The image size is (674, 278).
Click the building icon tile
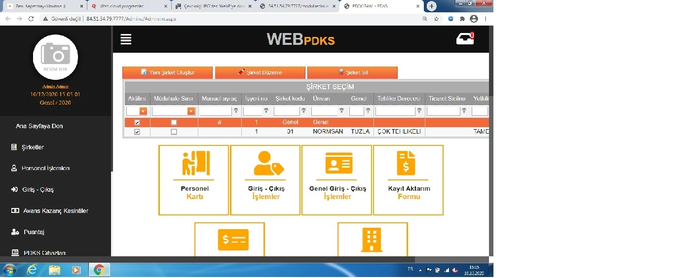[373, 240]
